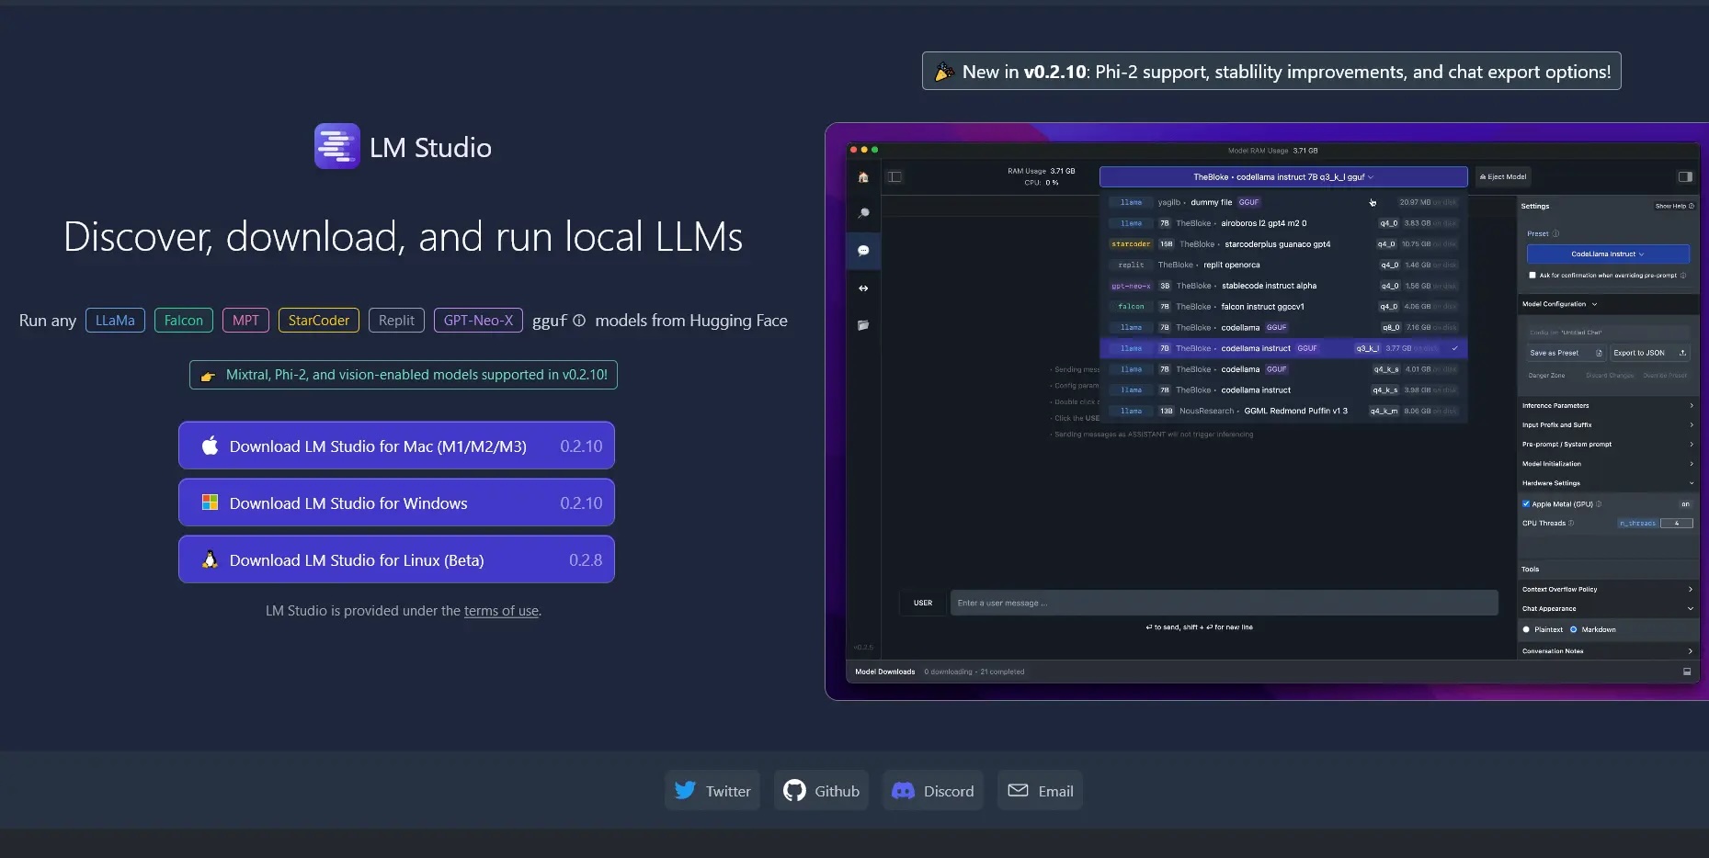This screenshot has width=1709, height=858.
Task: Select the chat bubble sidebar icon
Action: pos(863,250)
